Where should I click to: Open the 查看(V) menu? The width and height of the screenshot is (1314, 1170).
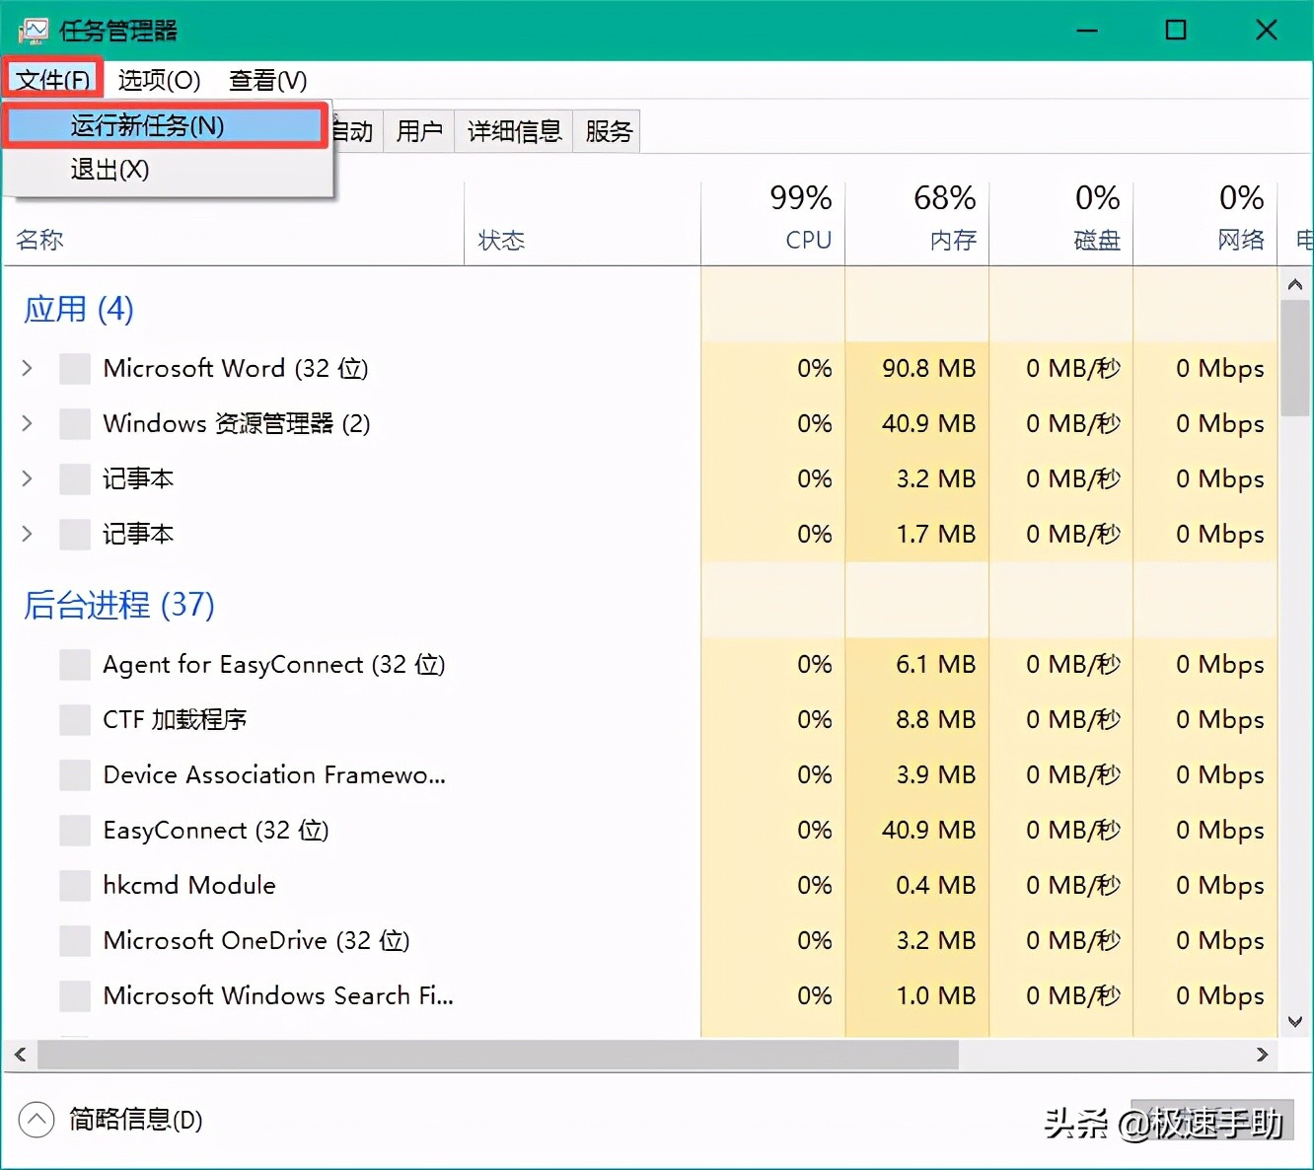point(266,80)
